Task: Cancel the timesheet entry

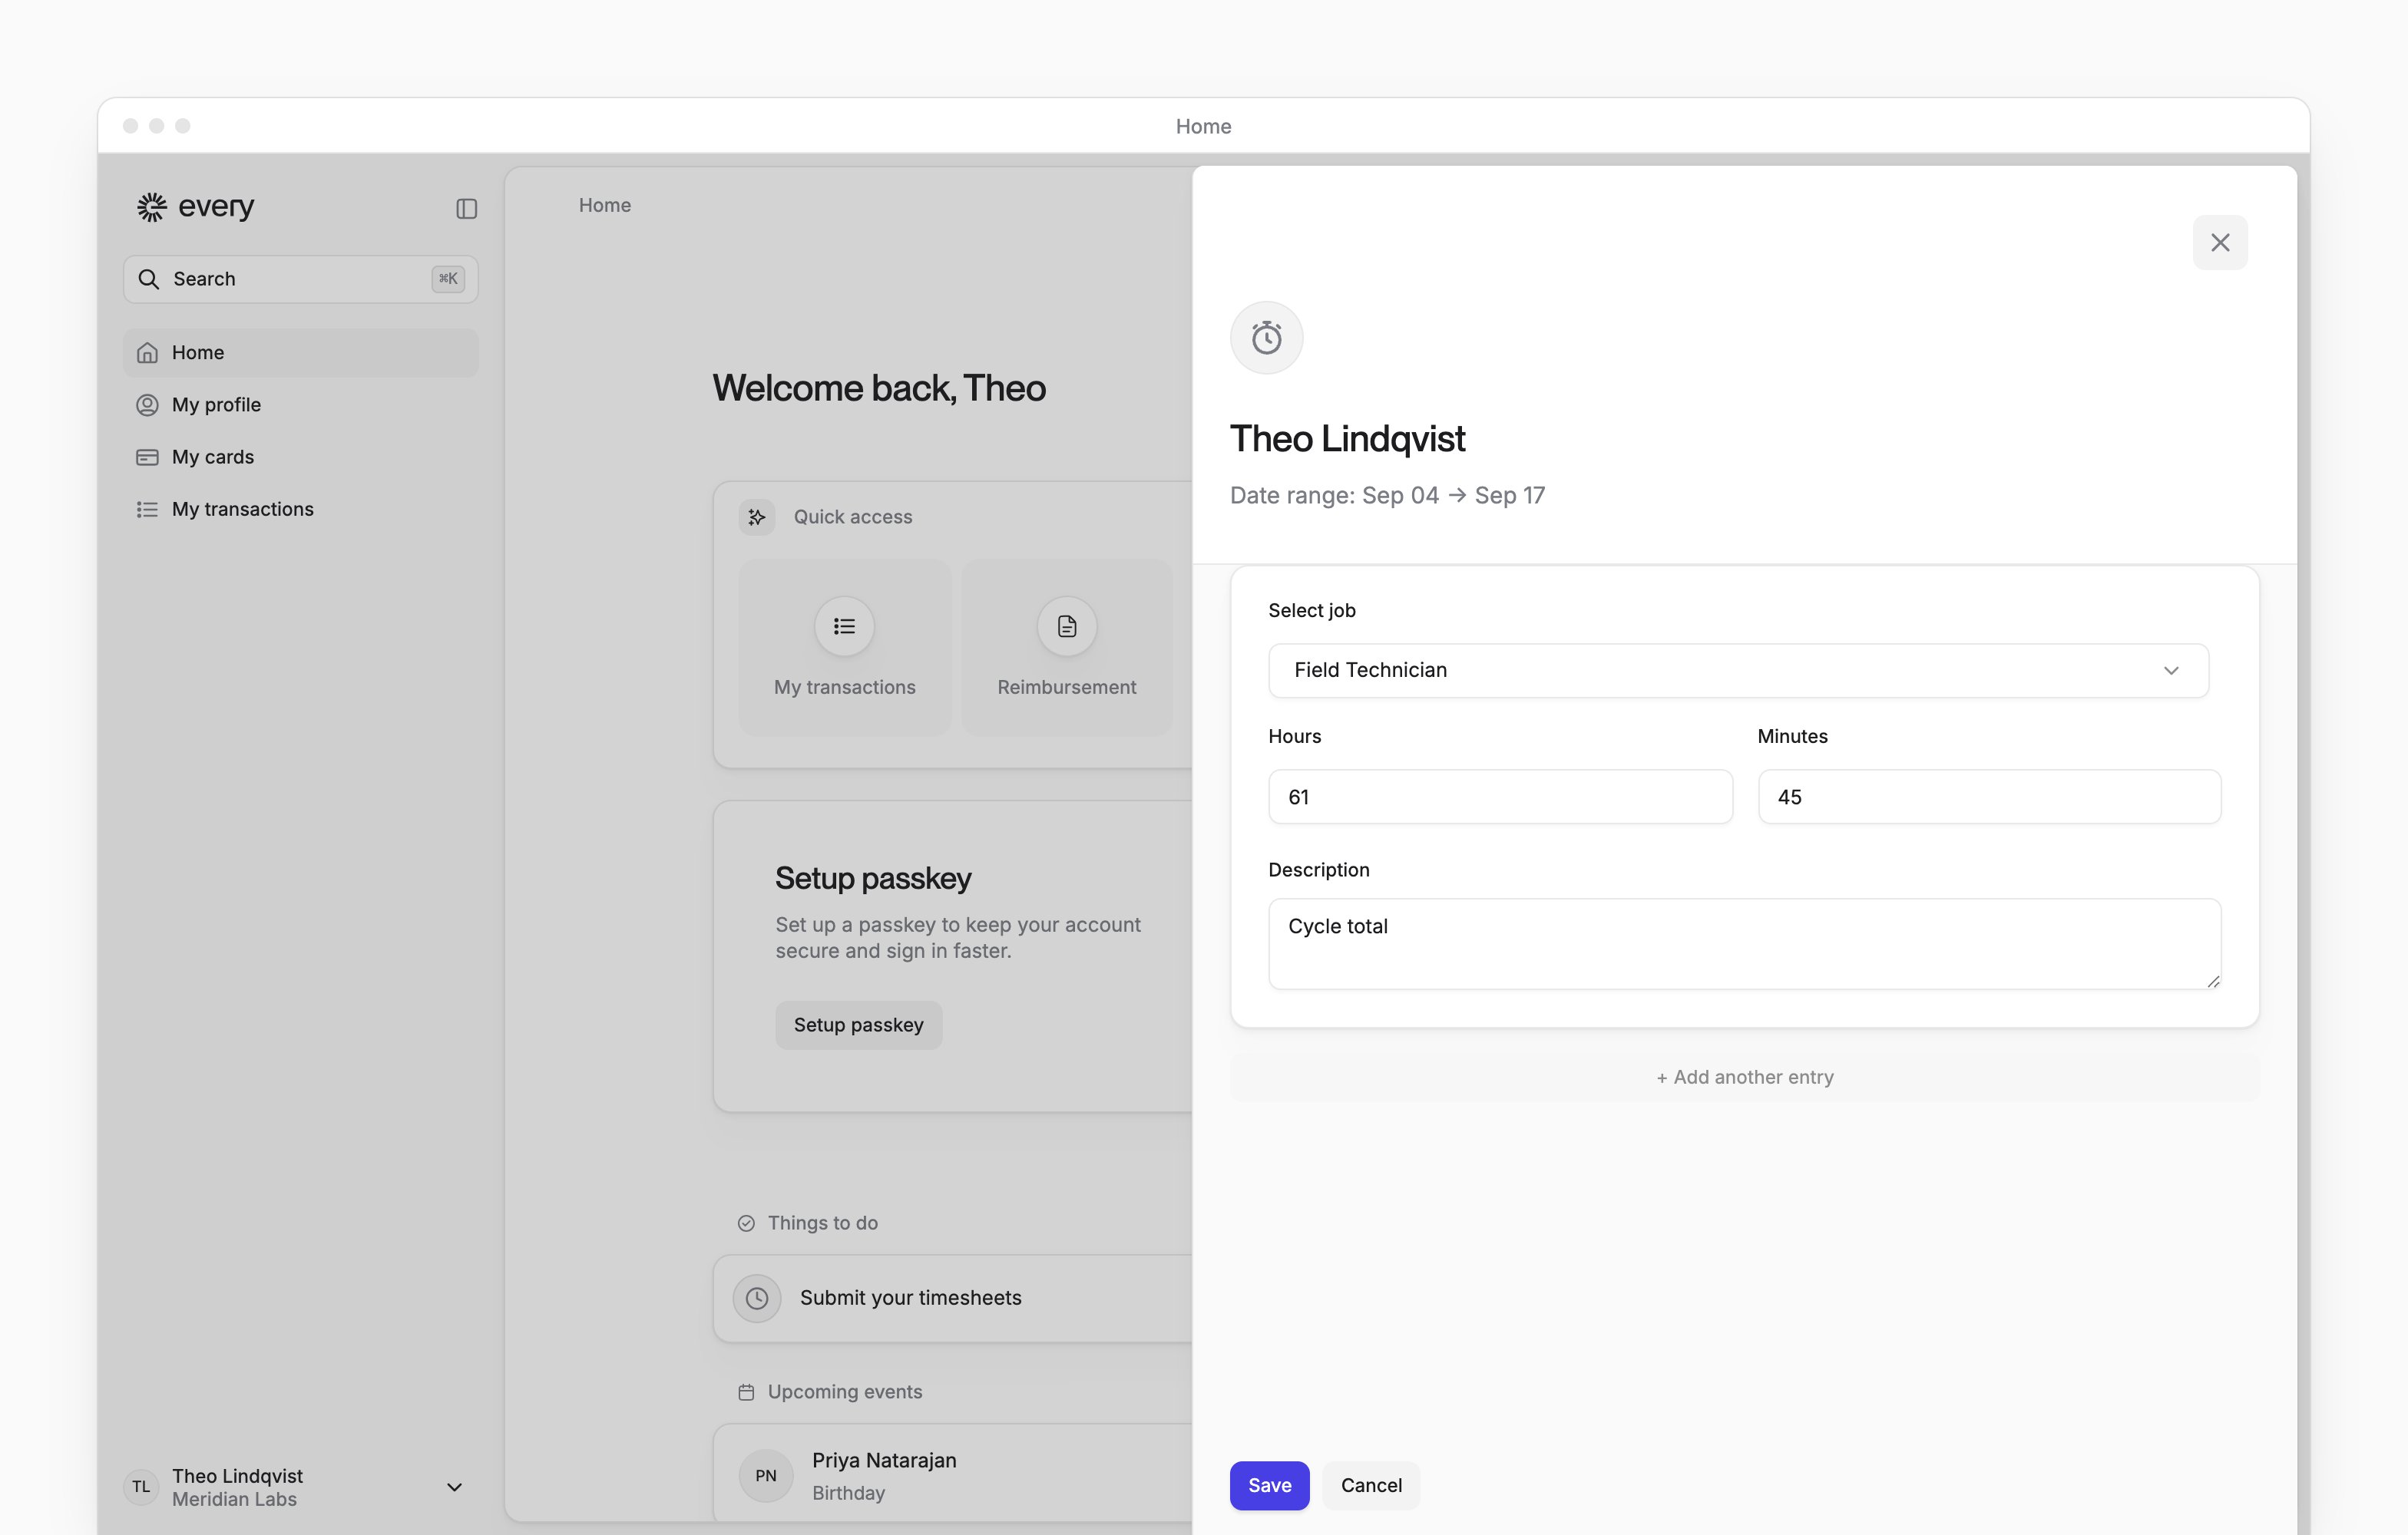Action: pyautogui.click(x=1371, y=1485)
